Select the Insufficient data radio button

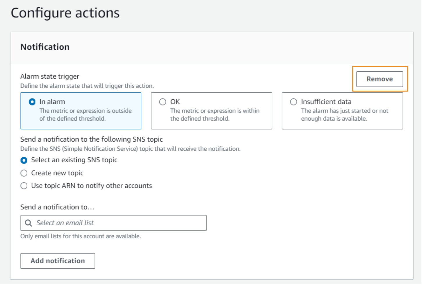click(x=293, y=102)
